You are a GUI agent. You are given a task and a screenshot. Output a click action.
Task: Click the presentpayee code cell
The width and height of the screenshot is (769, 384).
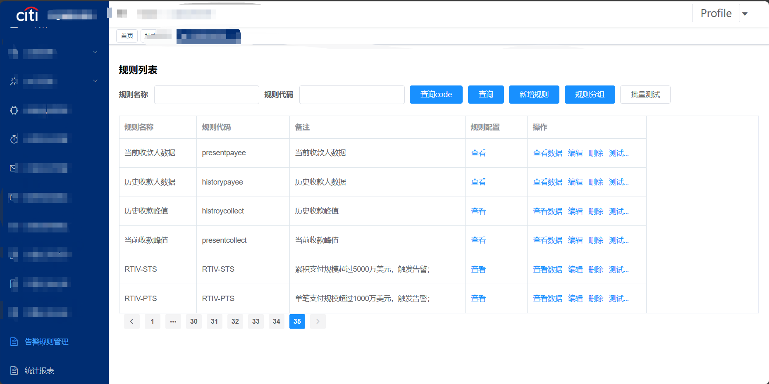click(x=243, y=153)
